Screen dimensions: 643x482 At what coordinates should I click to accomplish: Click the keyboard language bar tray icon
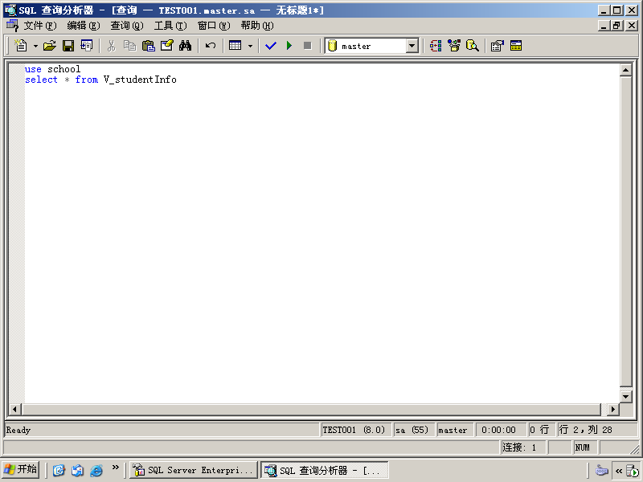click(x=601, y=470)
